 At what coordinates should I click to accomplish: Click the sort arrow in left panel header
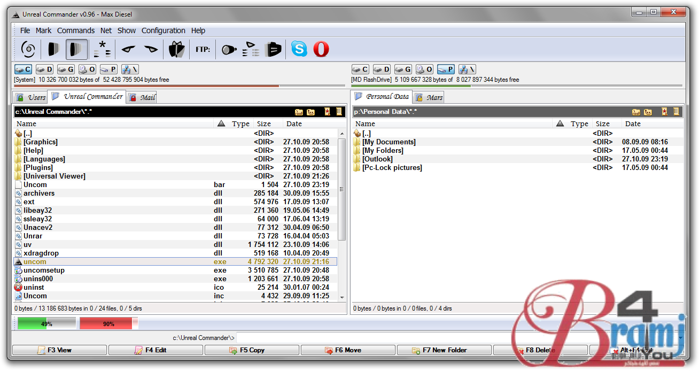coord(222,124)
